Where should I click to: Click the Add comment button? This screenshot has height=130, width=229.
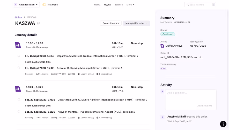204,106
